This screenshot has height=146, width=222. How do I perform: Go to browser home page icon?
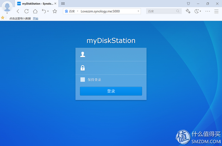(x=35, y=11)
